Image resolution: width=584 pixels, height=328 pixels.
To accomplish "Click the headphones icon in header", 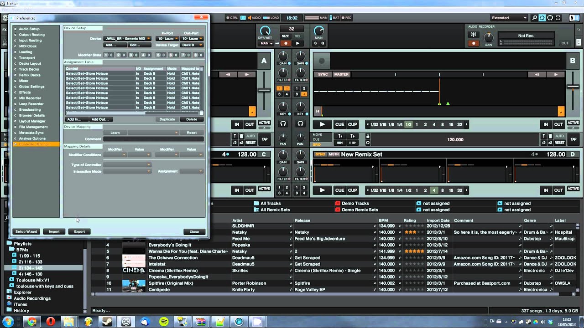I will click(550, 18).
